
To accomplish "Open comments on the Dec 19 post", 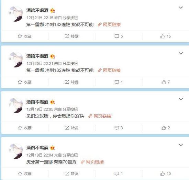I will (119, 128).
